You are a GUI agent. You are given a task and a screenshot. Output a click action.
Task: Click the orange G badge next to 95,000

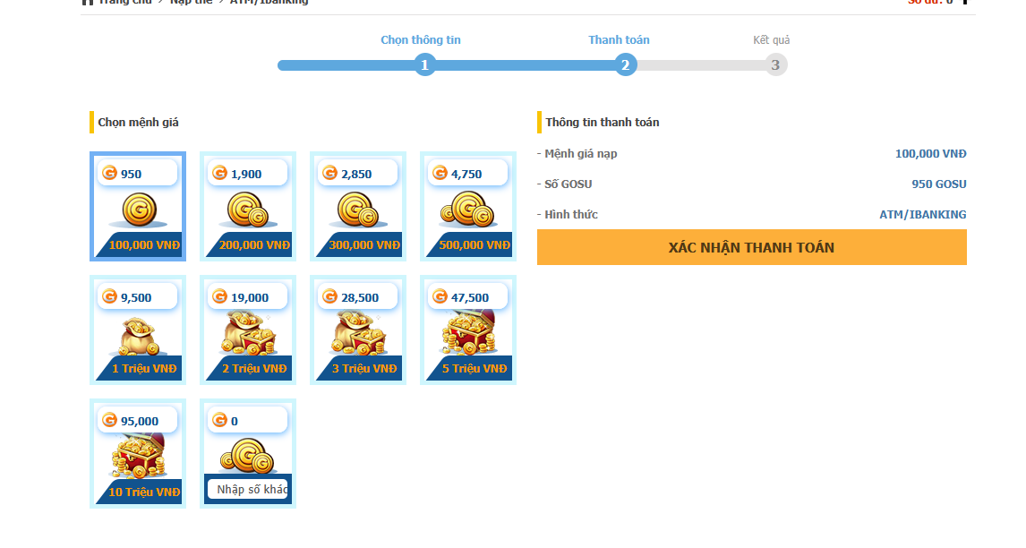tap(110, 420)
